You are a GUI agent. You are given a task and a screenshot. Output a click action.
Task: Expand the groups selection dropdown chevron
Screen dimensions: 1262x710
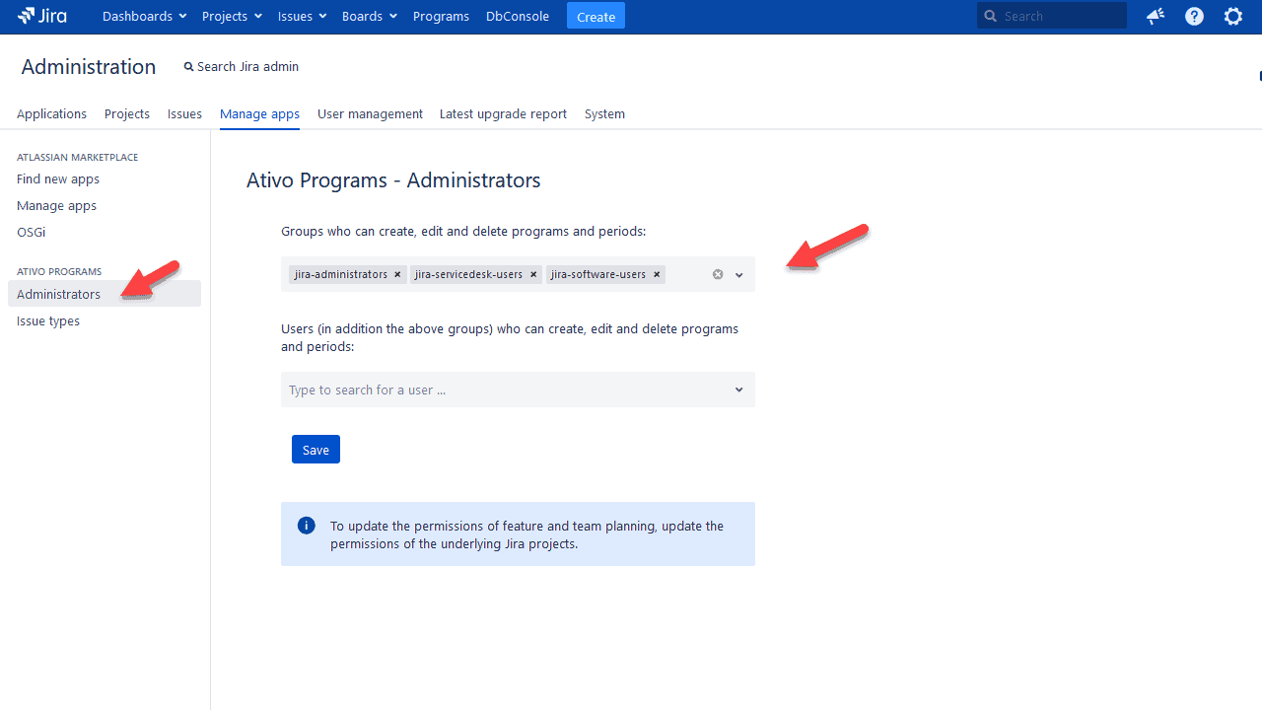[738, 274]
